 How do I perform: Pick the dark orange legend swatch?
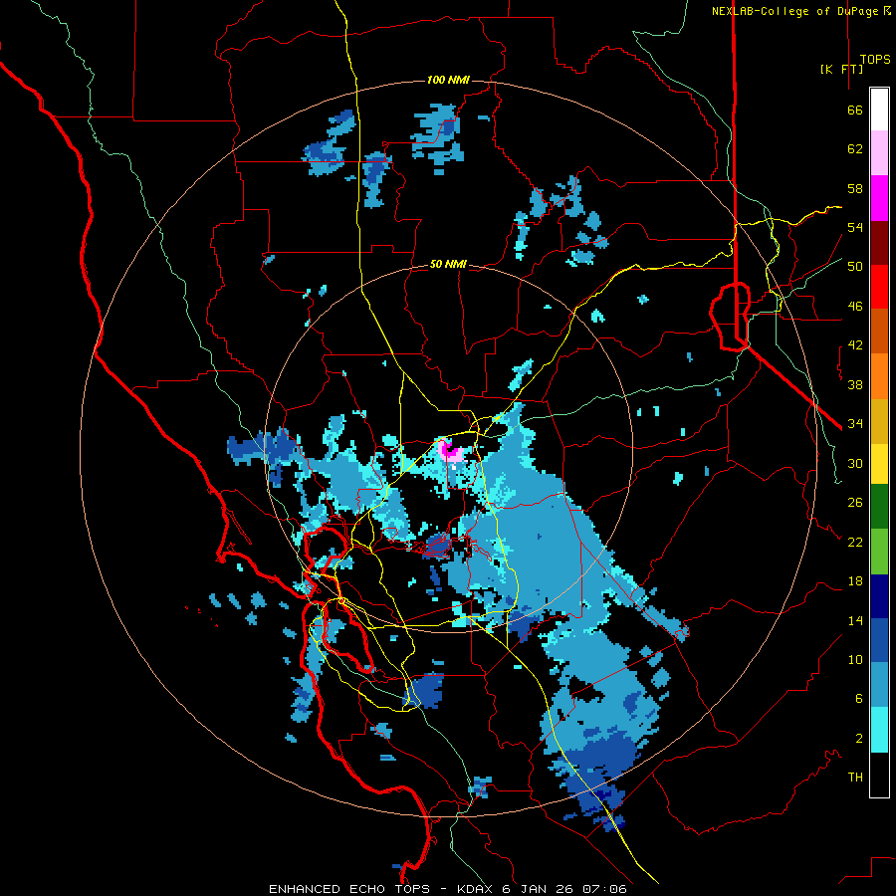pos(879,332)
